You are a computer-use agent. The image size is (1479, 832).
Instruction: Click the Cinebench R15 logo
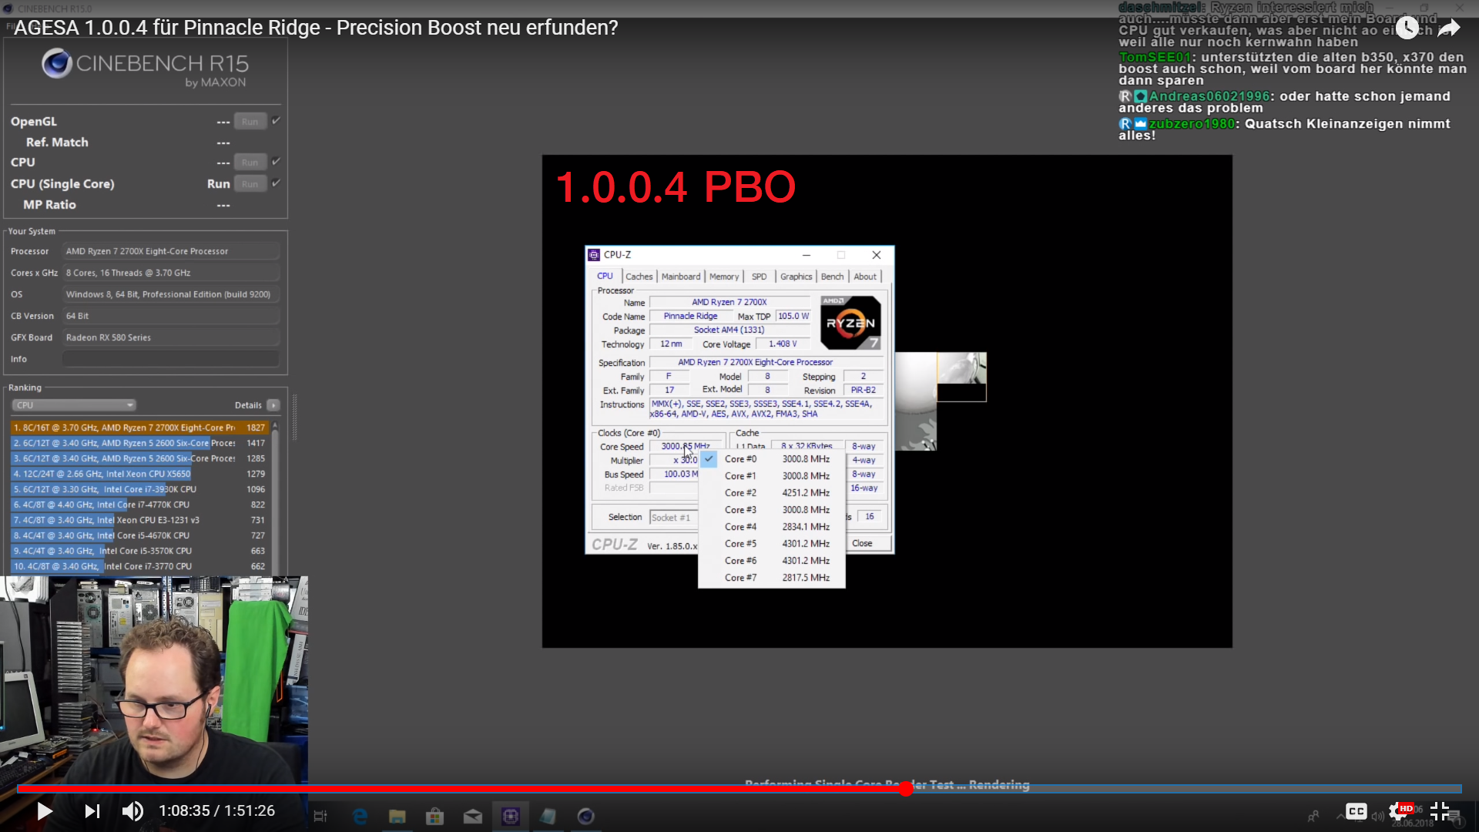tap(145, 67)
